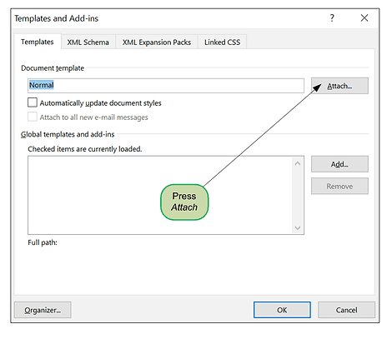Click the Attach... button
The image size is (387, 349).
[339, 86]
